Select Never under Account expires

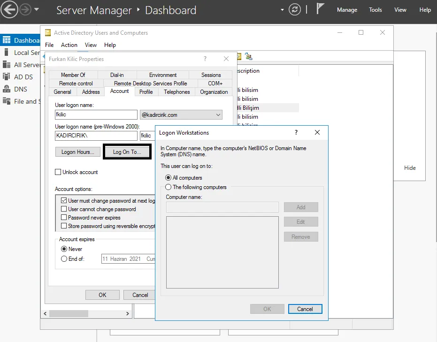click(x=64, y=249)
